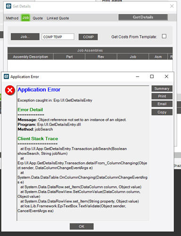Screen dimensions: 181x236
Task: Click the red error icon in Application Error
Action: (x=10, y=90)
